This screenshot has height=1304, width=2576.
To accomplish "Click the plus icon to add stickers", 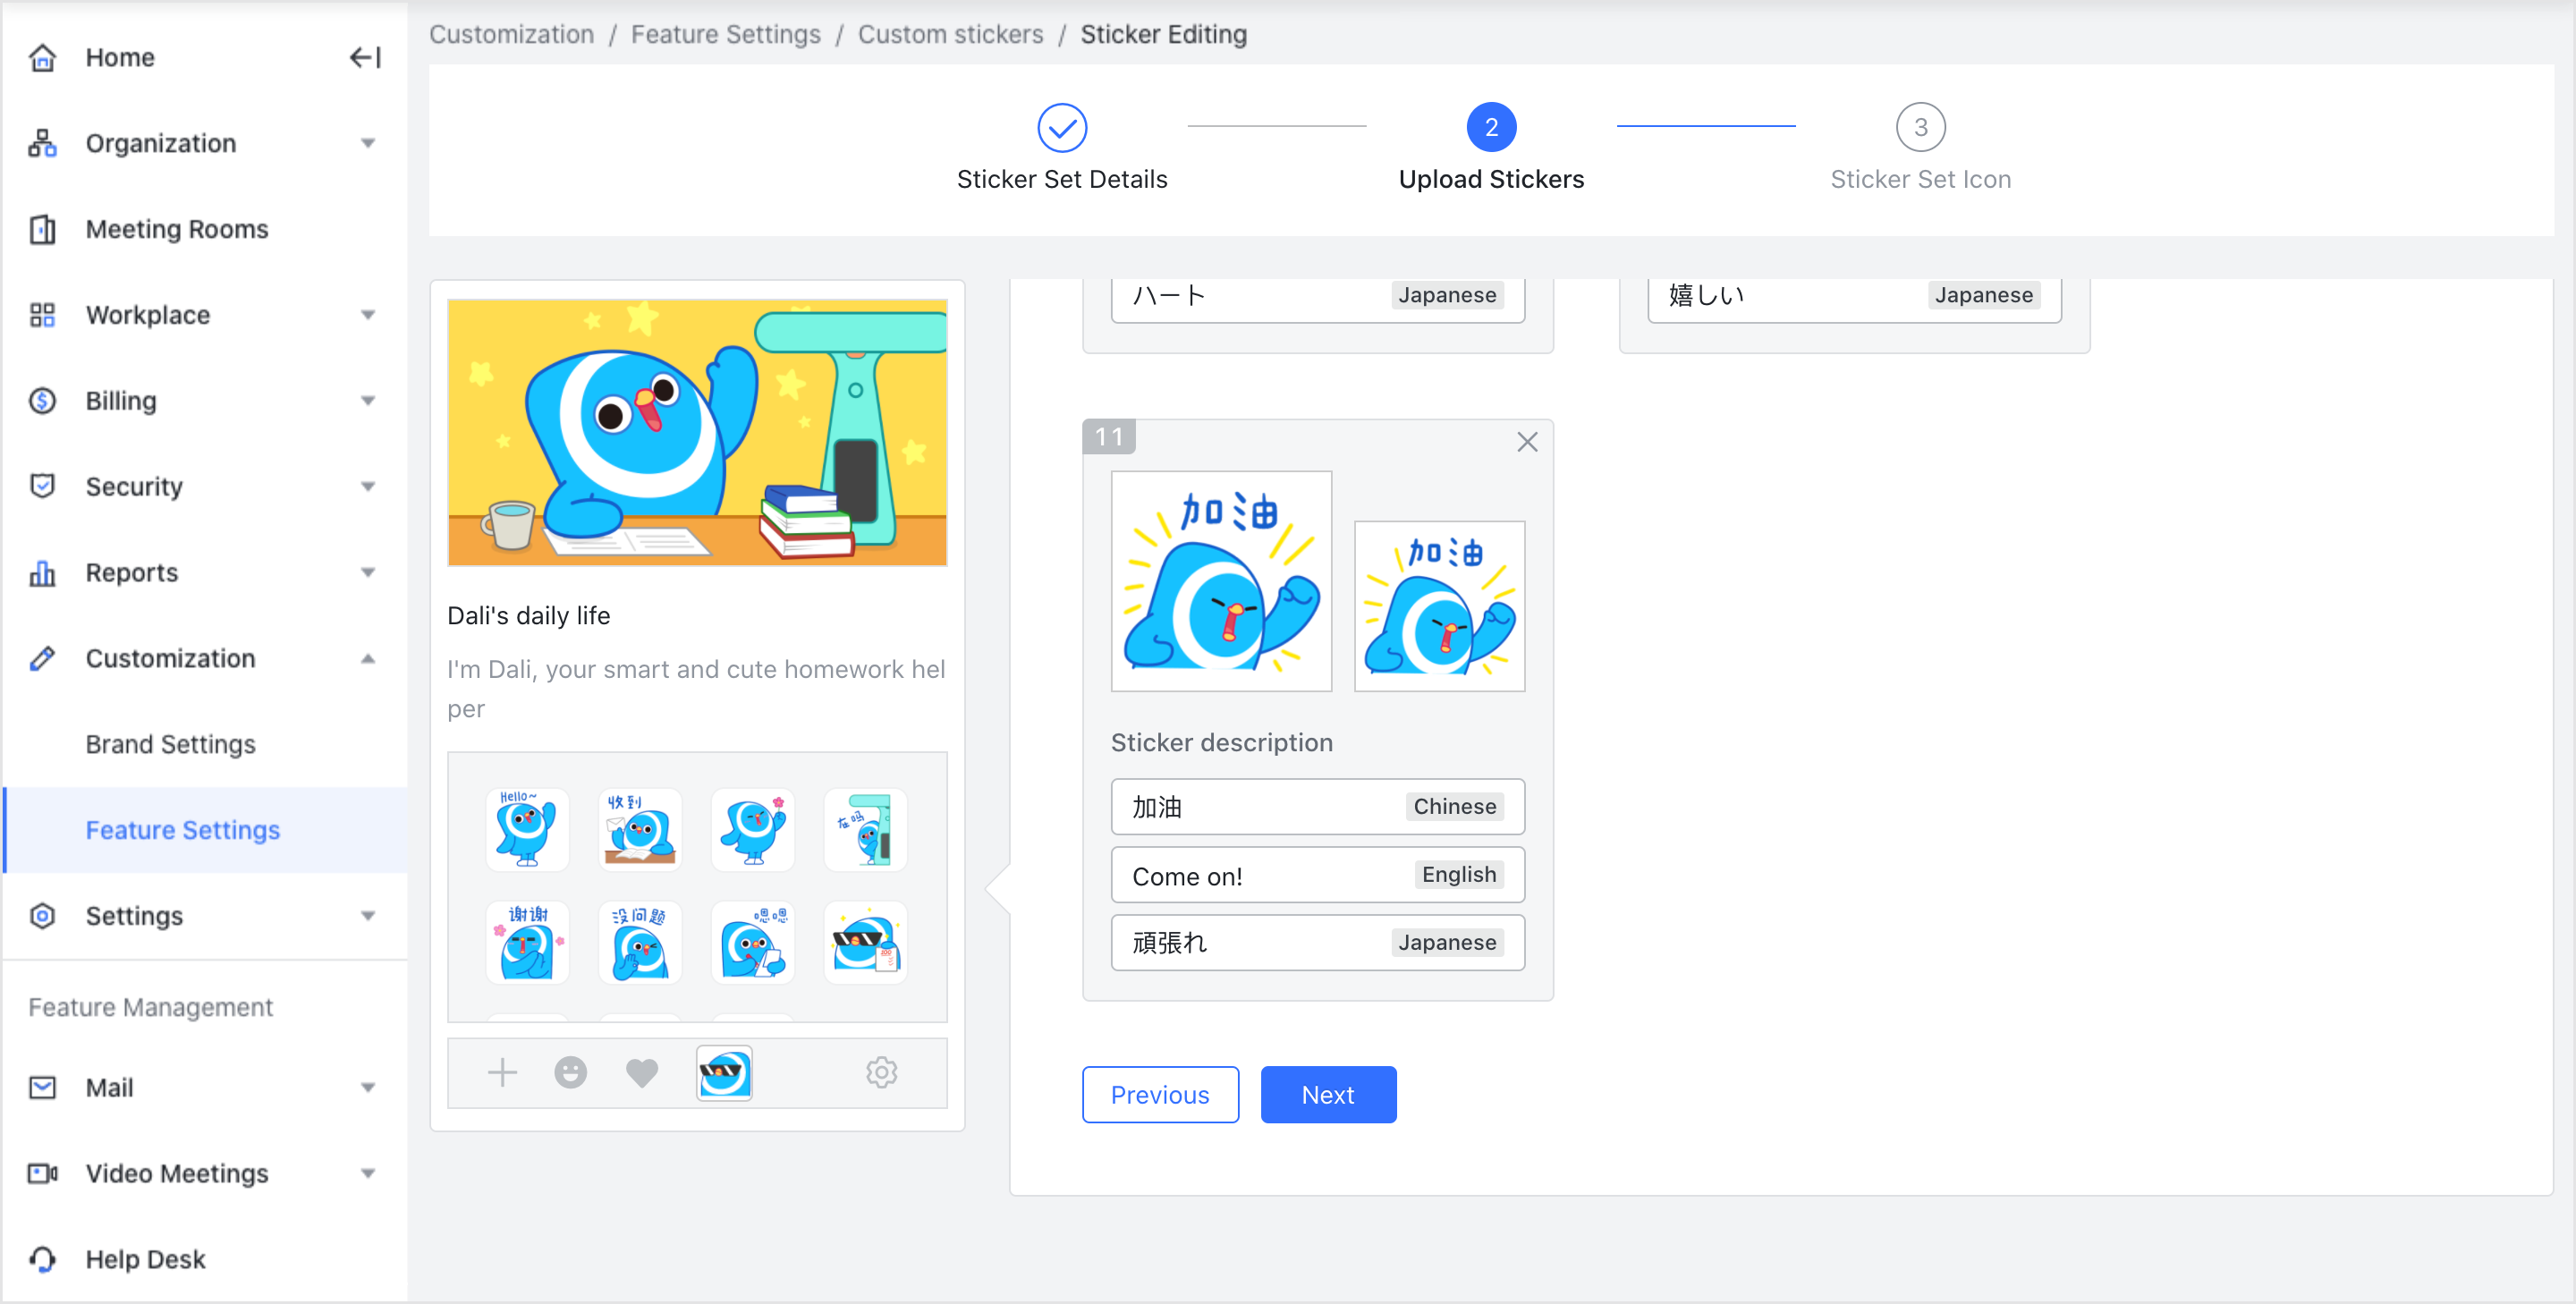I will pyautogui.click(x=502, y=1072).
